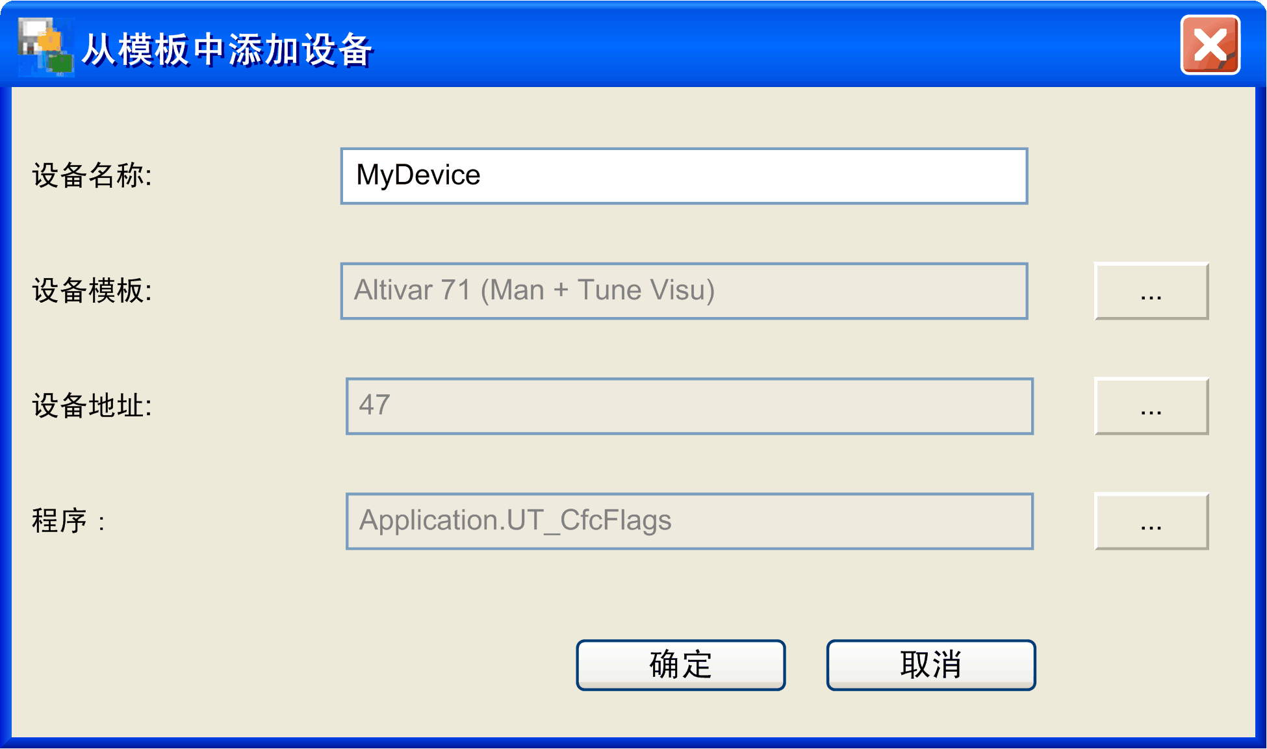Click the Application.UT_CfcFlags program field
The width and height of the screenshot is (1267, 749).
[x=689, y=521]
